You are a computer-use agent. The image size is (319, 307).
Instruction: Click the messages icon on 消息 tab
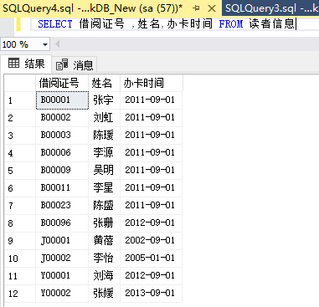tap(62, 64)
